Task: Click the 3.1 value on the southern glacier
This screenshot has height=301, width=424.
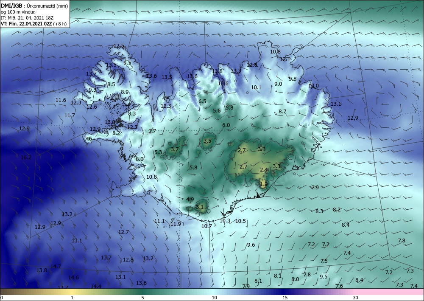Action: click(x=199, y=207)
